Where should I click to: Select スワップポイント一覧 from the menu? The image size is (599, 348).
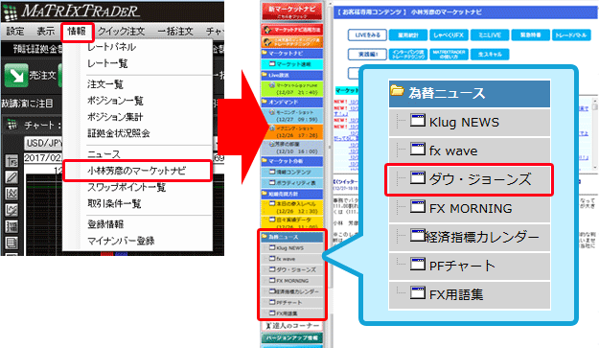[127, 187]
